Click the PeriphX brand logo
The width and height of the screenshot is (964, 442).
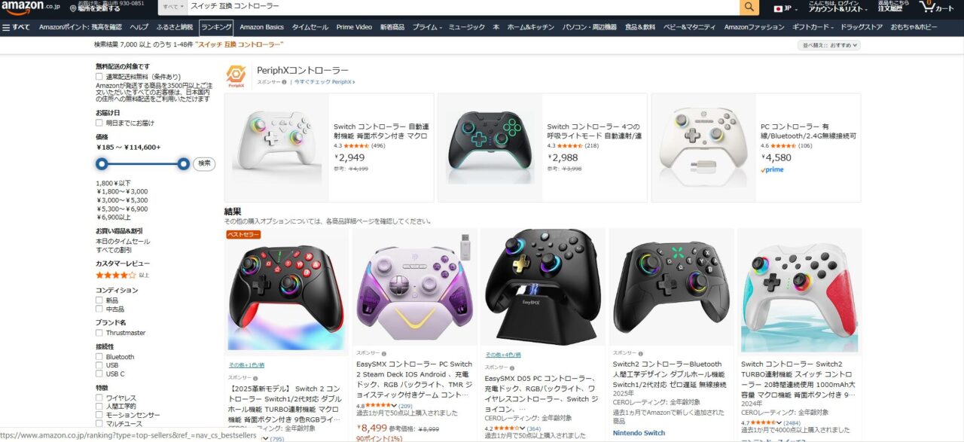click(x=236, y=76)
